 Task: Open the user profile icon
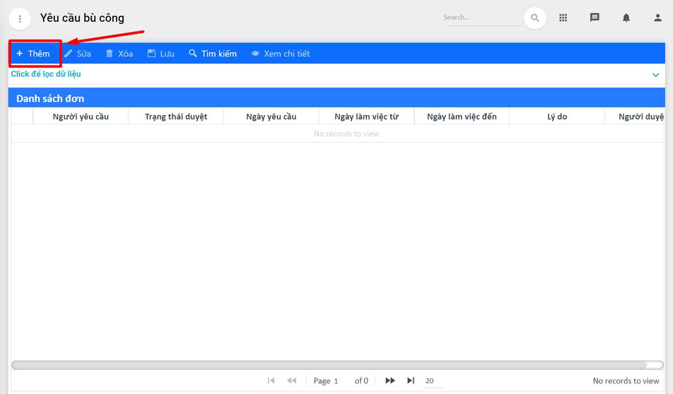pos(658,18)
